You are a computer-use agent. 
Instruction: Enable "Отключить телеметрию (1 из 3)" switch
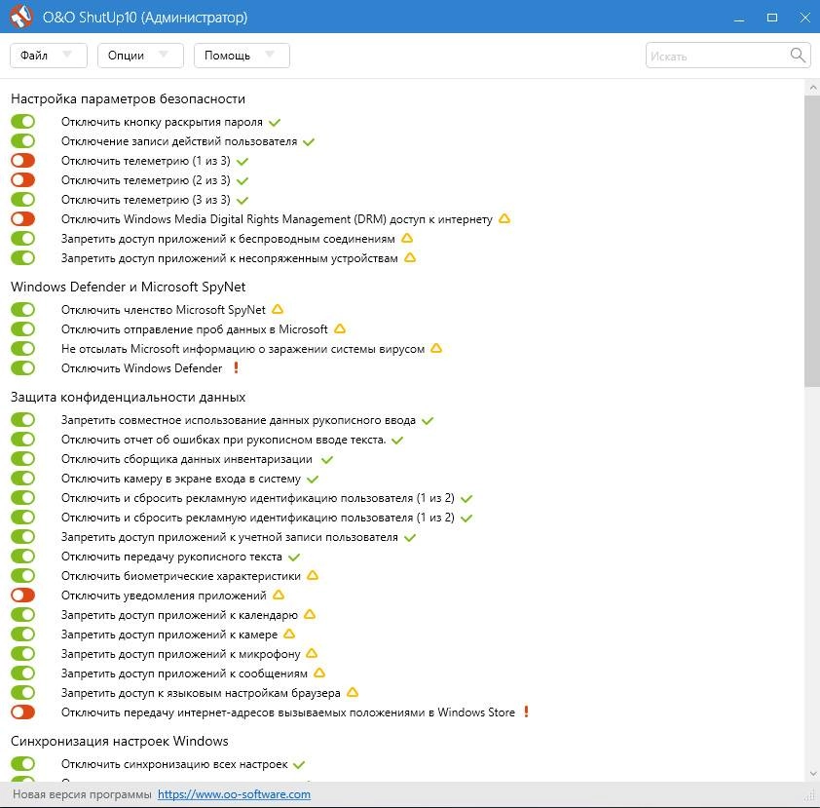[x=23, y=160]
